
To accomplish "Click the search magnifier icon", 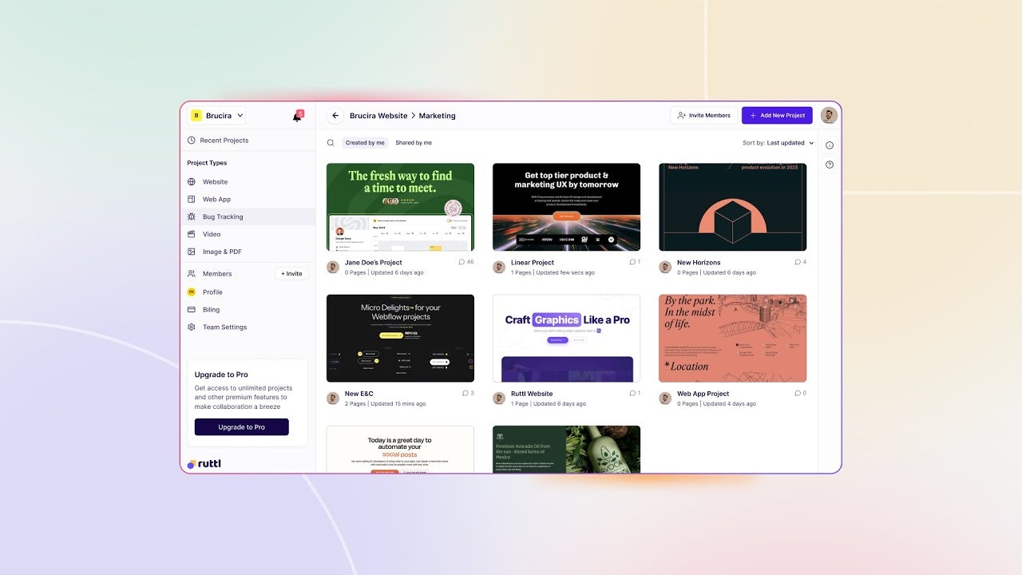I will pyautogui.click(x=331, y=143).
